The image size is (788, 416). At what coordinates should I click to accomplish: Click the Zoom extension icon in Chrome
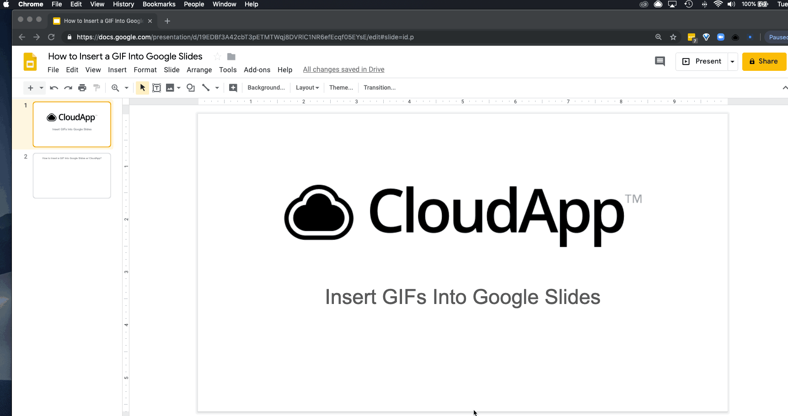pos(721,37)
